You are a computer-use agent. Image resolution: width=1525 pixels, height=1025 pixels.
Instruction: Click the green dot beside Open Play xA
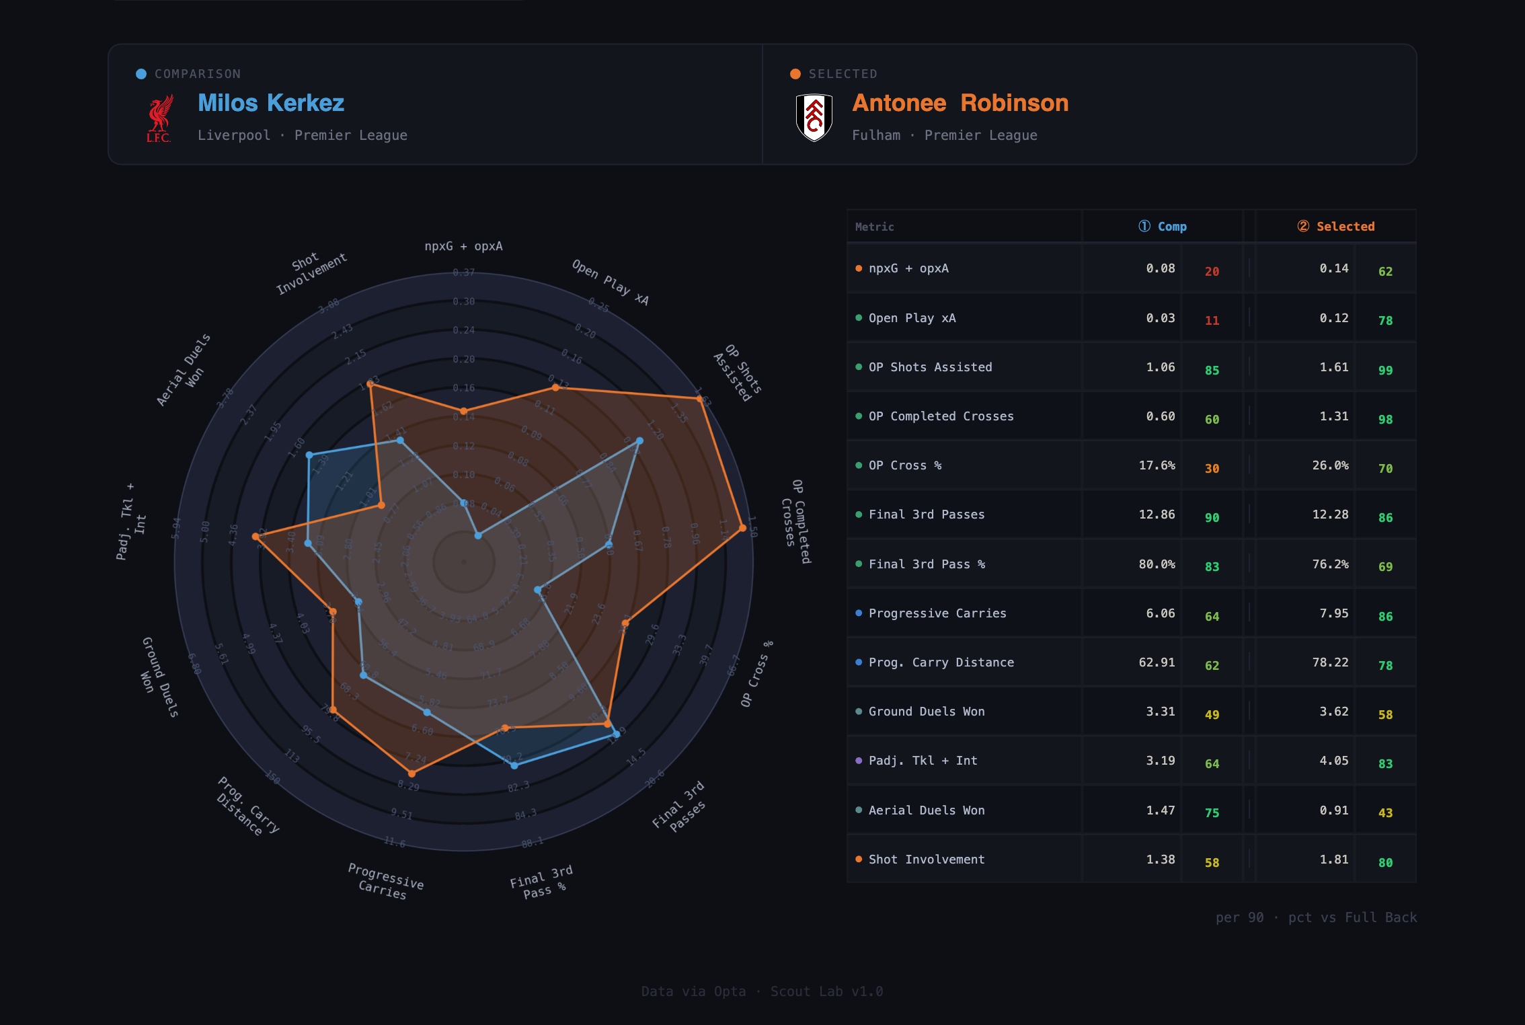pos(859,318)
